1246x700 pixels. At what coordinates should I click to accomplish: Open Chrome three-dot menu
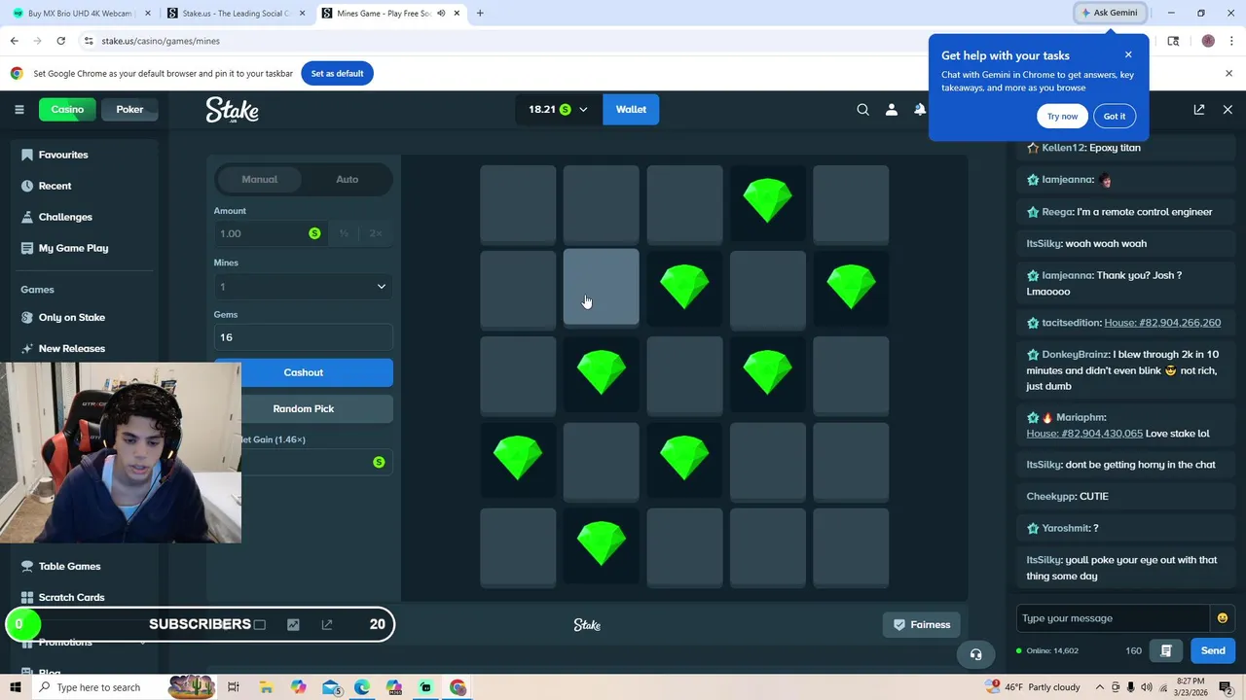(x=1229, y=41)
